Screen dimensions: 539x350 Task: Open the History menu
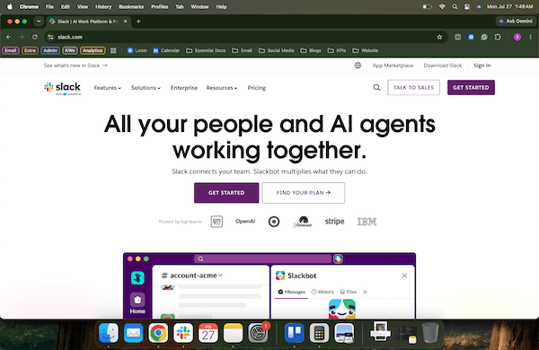(x=103, y=6)
